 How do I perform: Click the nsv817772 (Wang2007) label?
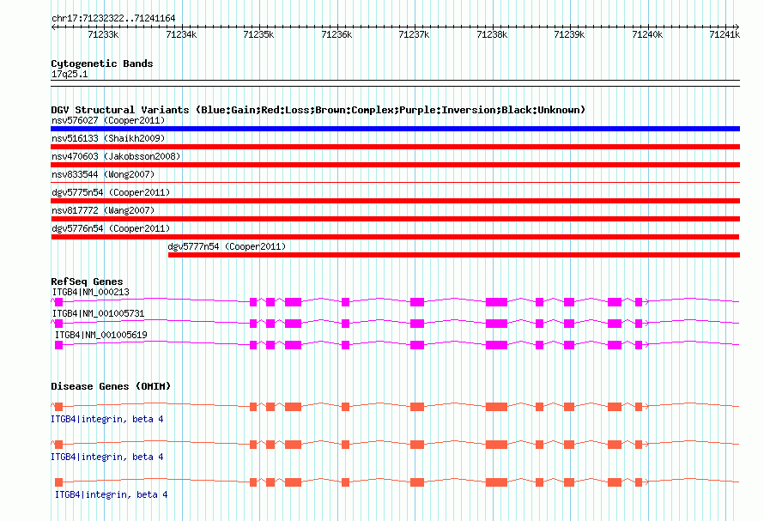[103, 210]
